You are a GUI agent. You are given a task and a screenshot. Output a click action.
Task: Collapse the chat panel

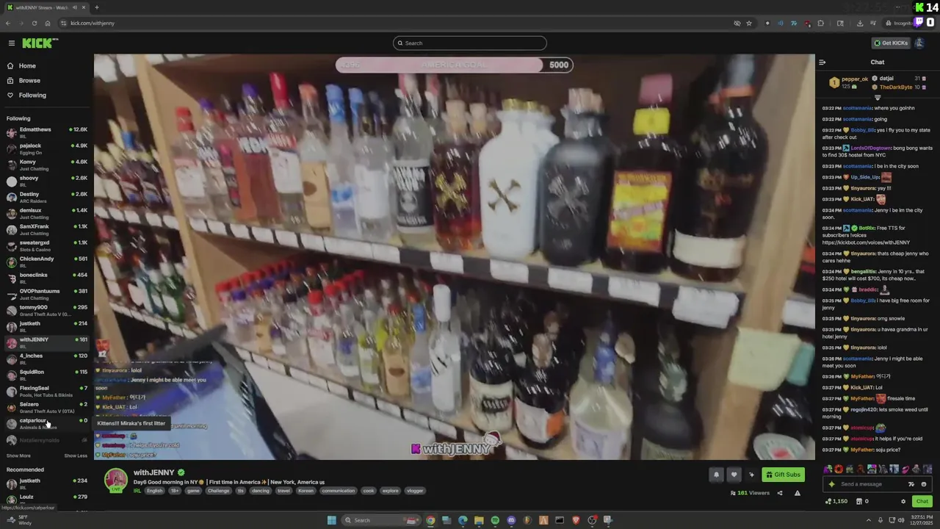pos(822,62)
